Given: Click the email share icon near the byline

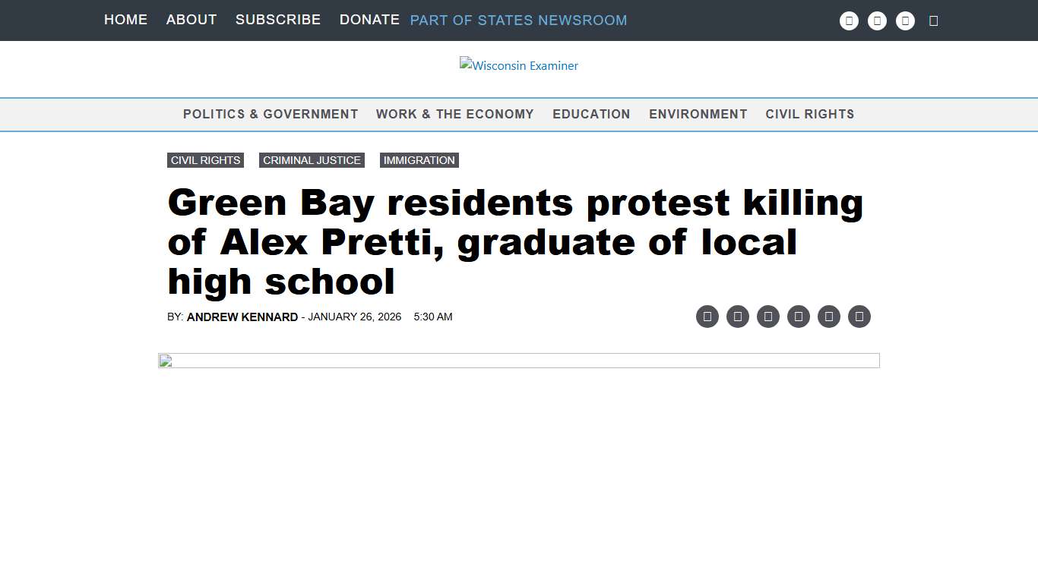Looking at the screenshot, I should pos(829,317).
